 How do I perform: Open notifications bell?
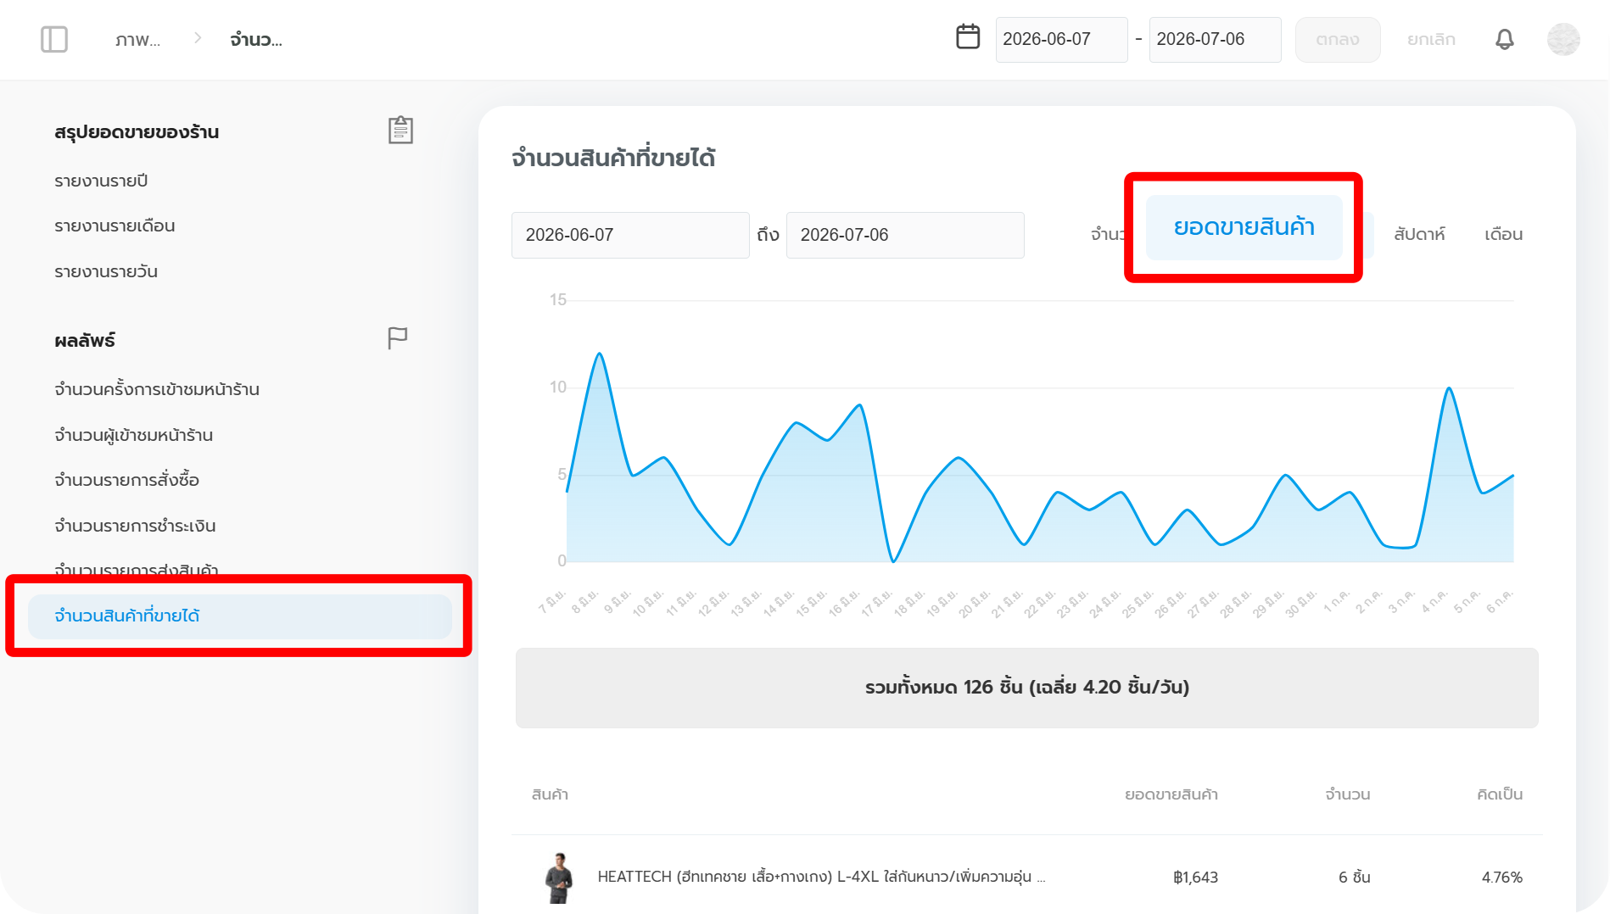(x=1504, y=39)
